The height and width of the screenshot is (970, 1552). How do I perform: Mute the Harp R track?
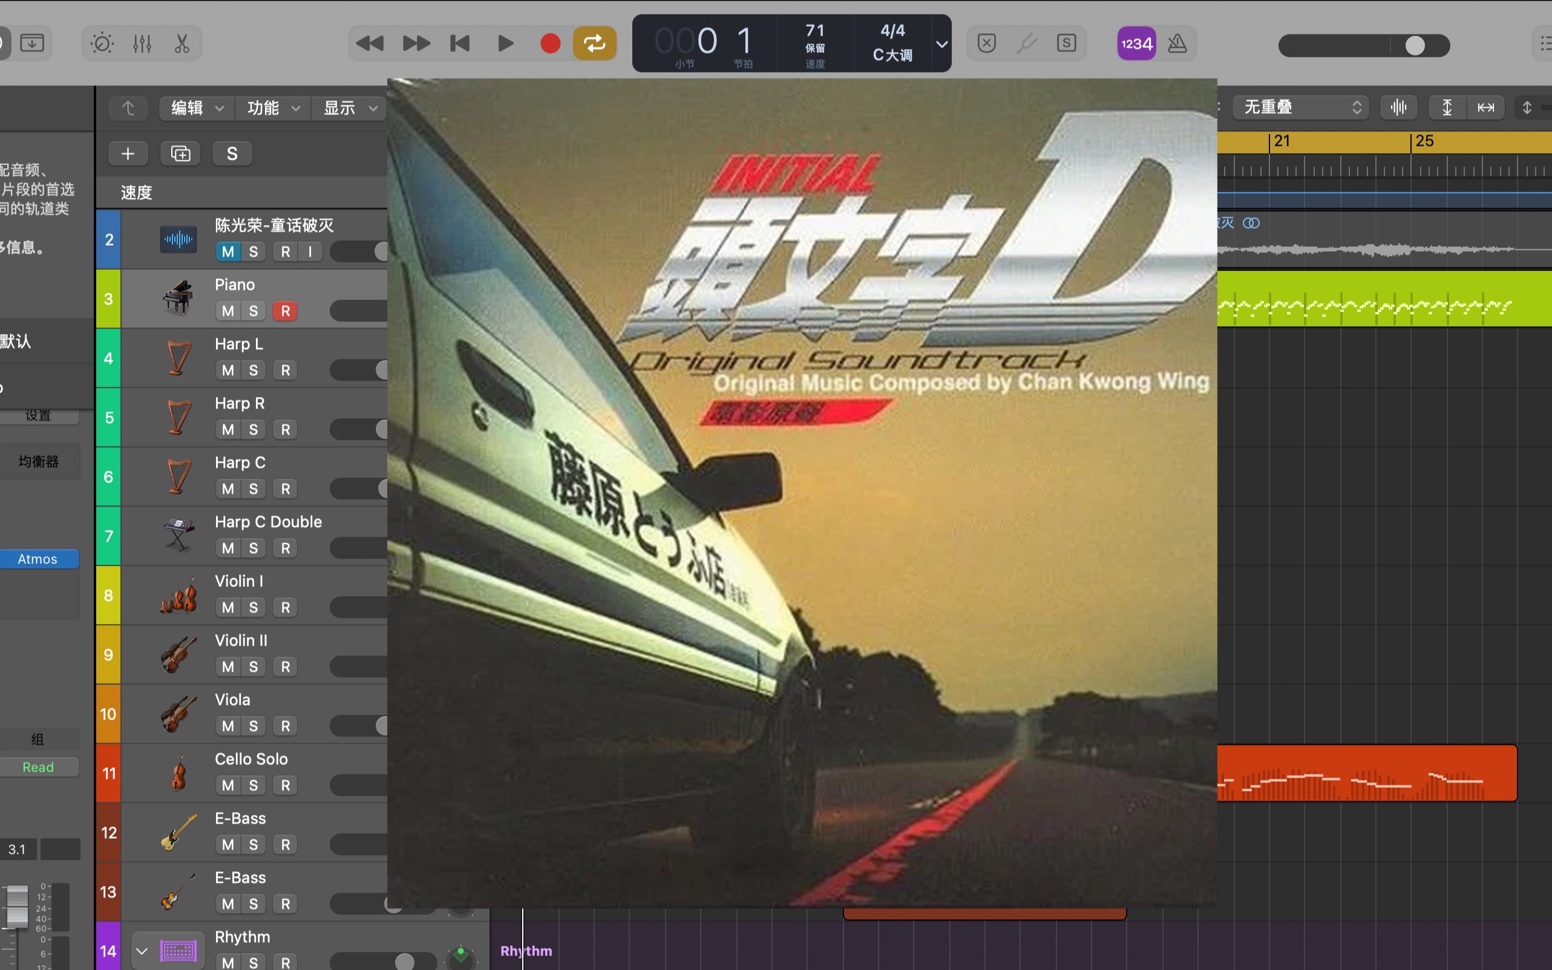[228, 430]
